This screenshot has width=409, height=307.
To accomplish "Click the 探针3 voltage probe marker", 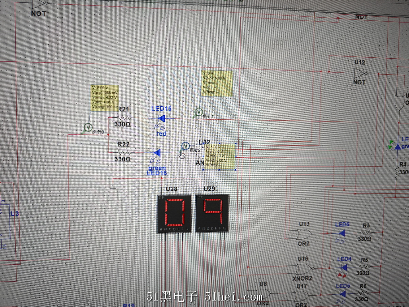I will point(88,127).
